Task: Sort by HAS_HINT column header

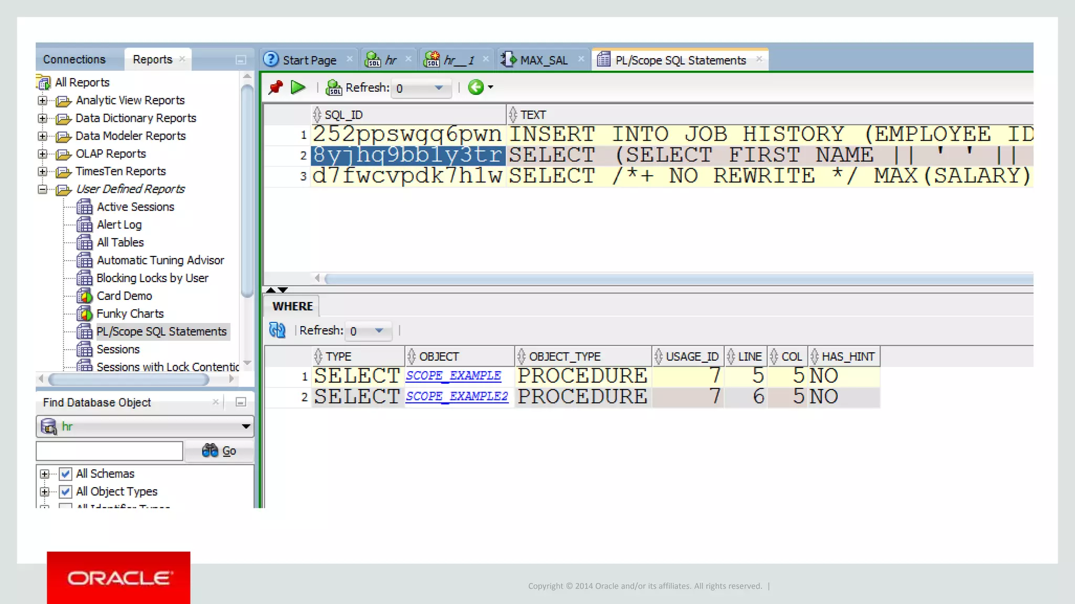Action: click(x=844, y=357)
